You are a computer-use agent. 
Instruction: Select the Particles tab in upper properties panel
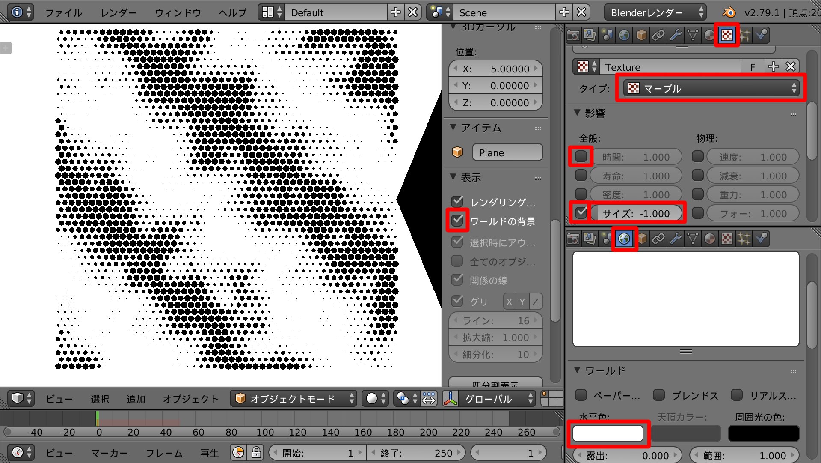[x=745, y=35]
